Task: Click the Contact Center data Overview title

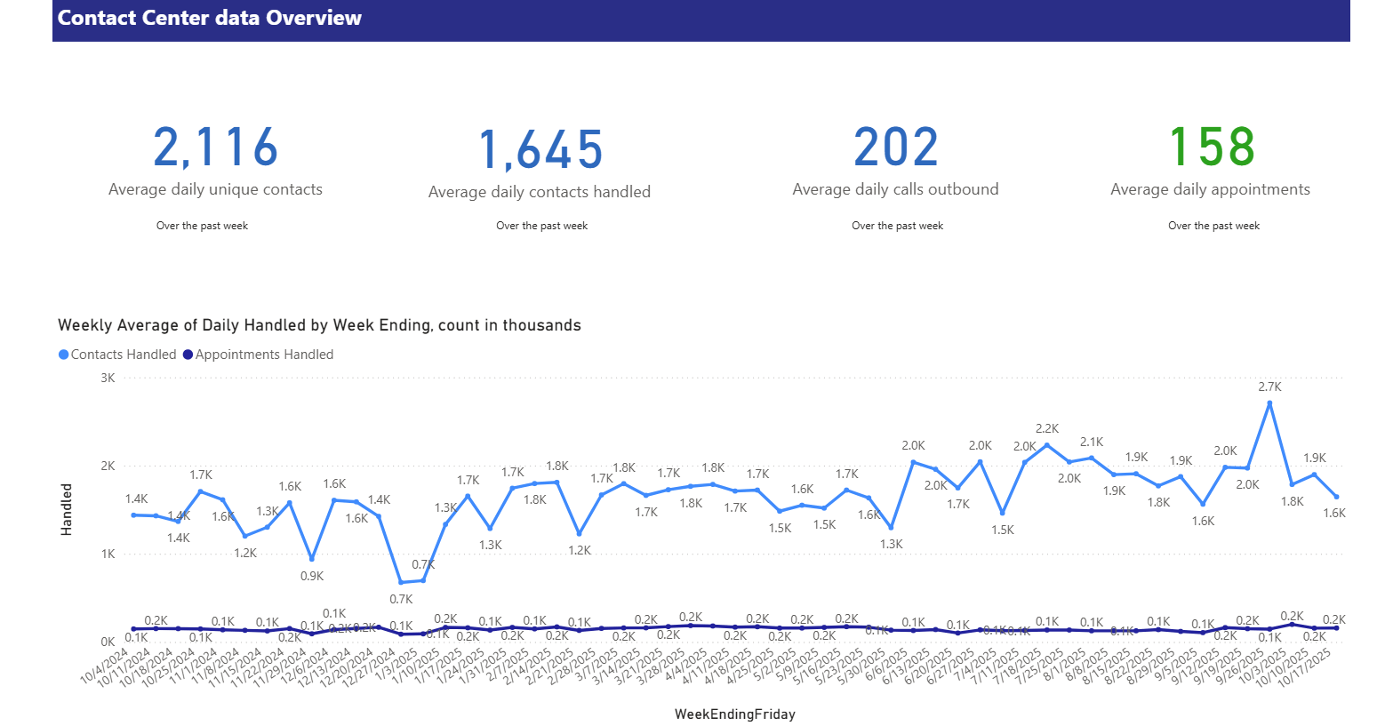Action: [210, 18]
